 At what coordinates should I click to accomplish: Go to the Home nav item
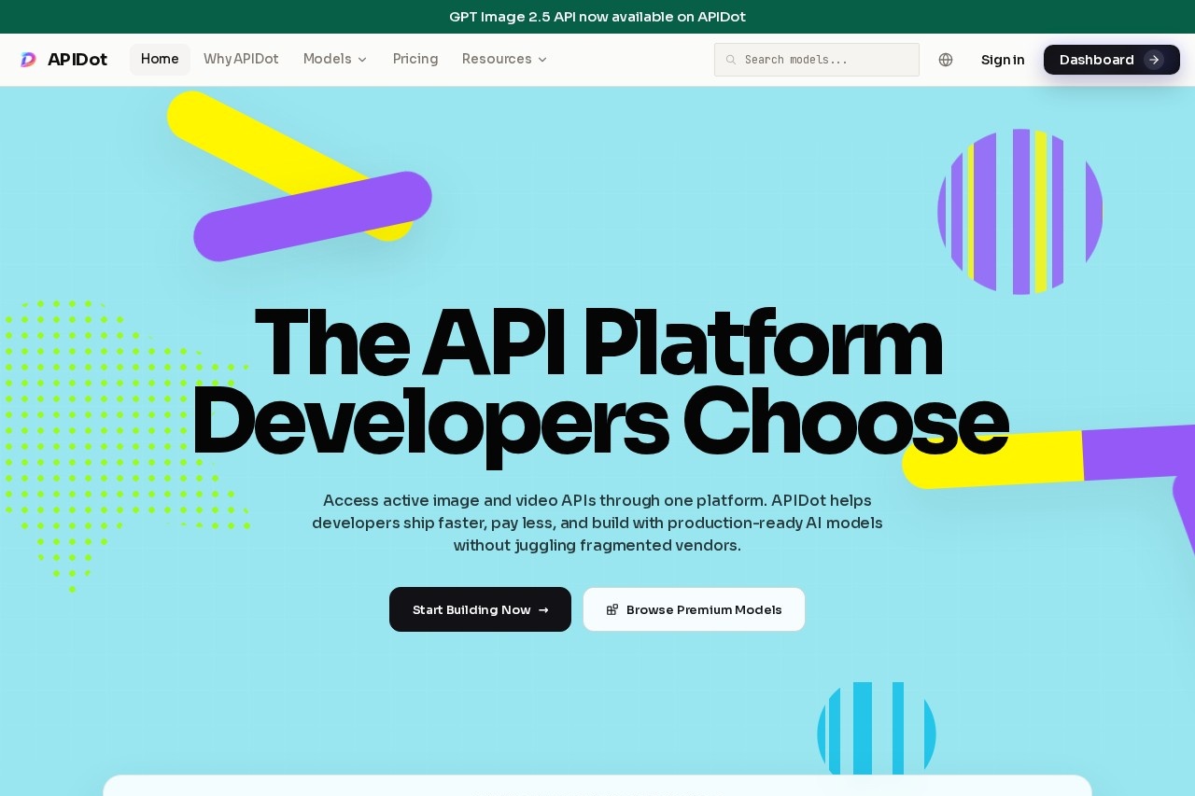click(160, 60)
